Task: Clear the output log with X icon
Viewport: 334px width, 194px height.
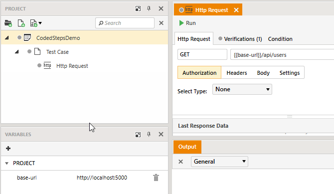Action: (x=180, y=162)
